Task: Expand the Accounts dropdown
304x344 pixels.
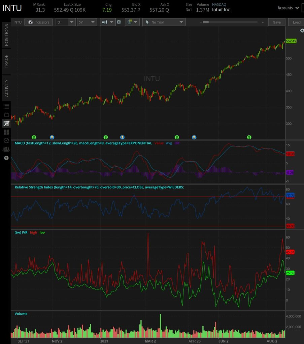Action: (288, 8)
